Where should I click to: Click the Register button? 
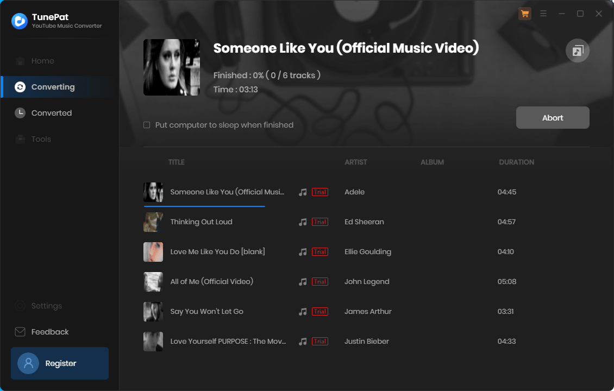(60, 363)
